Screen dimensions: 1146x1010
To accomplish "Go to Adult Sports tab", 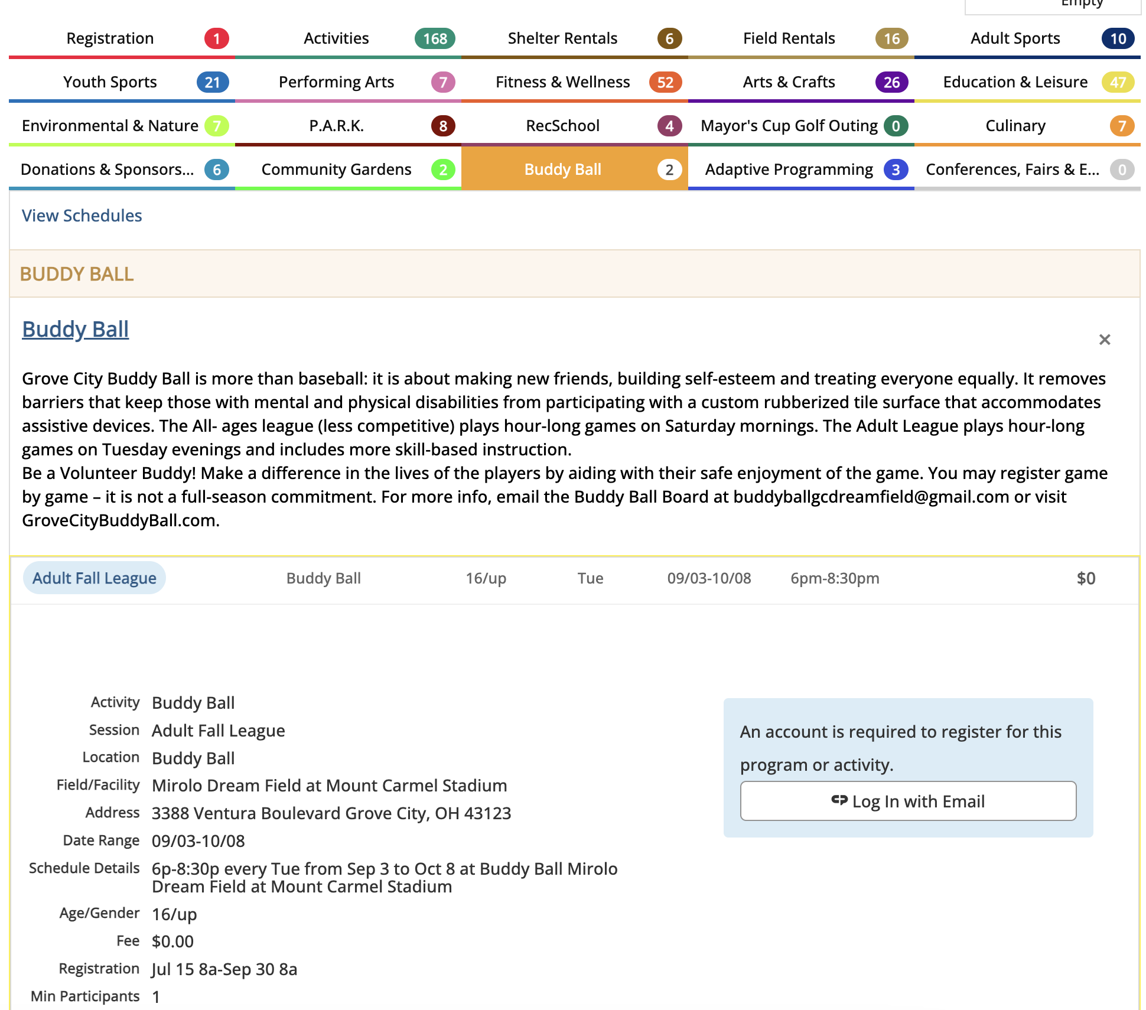I will 1015,38.
